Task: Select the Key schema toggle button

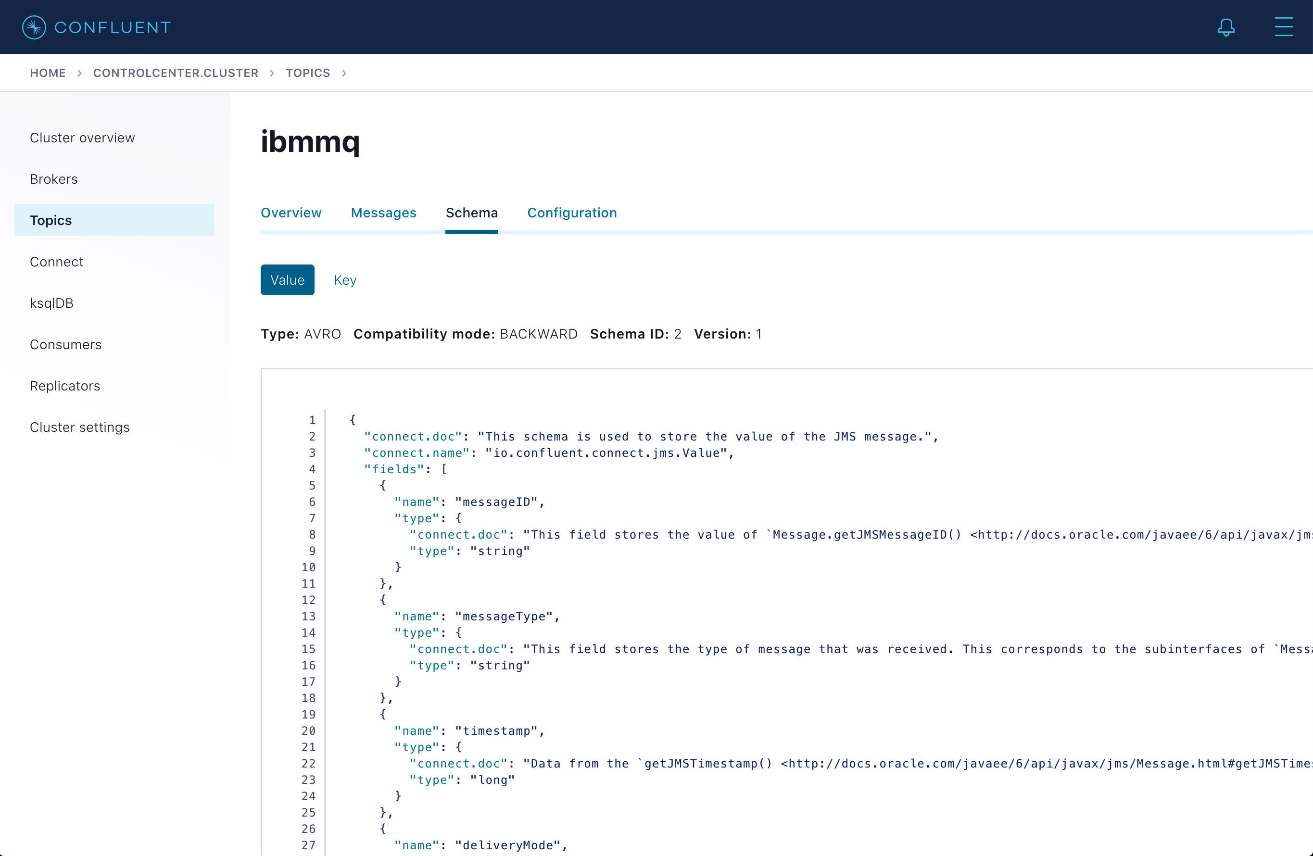Action: [x=343, y=279]
